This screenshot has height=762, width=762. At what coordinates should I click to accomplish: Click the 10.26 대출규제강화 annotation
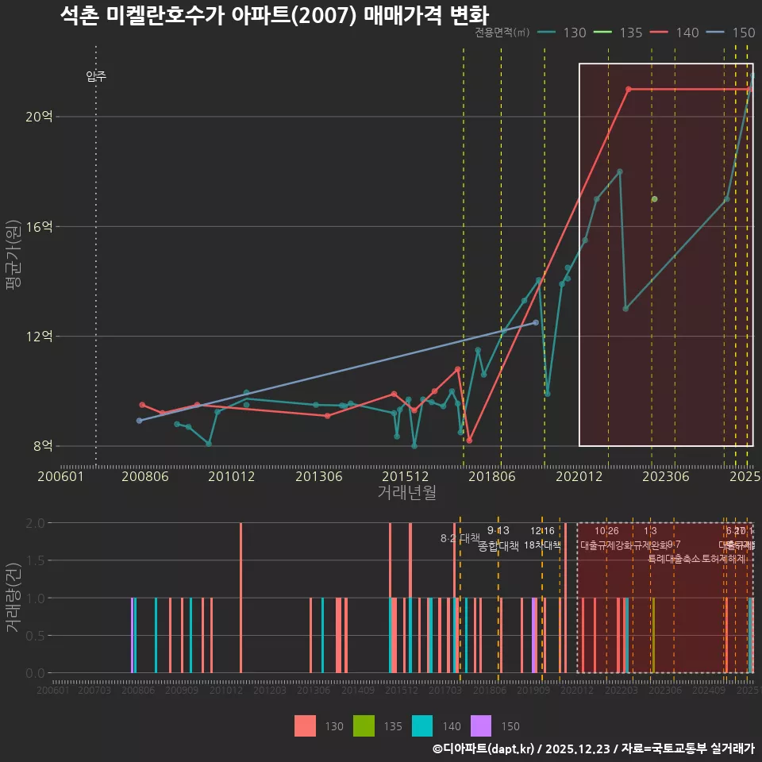[x=607, y=538]
